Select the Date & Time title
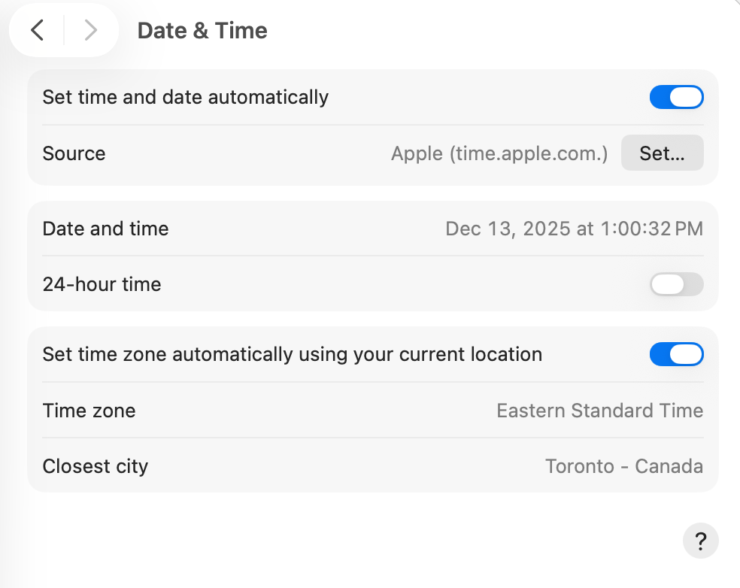Image resolution: width=740 pixels, height=588 pixels. 202,30
